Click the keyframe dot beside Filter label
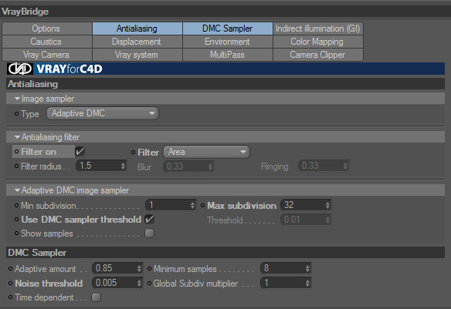The width and height of the screenshot is (451, 309). click(133, 152)
